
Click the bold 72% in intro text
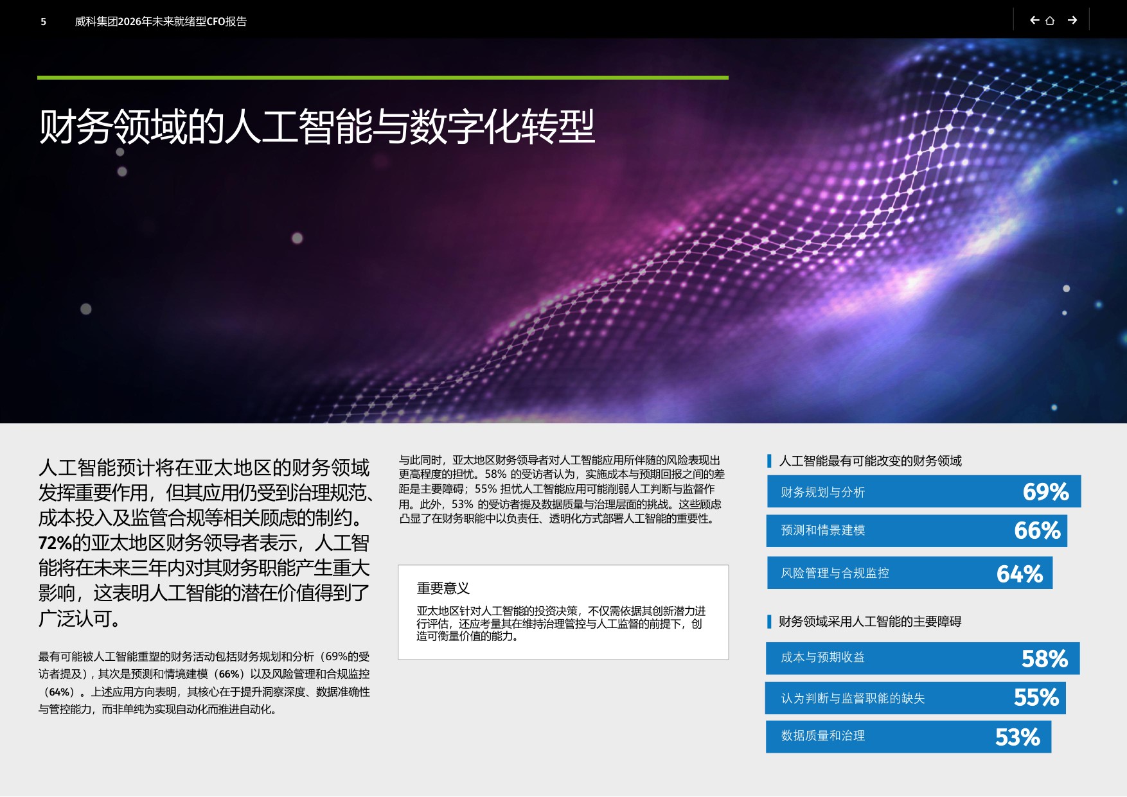tap(55, 543)
